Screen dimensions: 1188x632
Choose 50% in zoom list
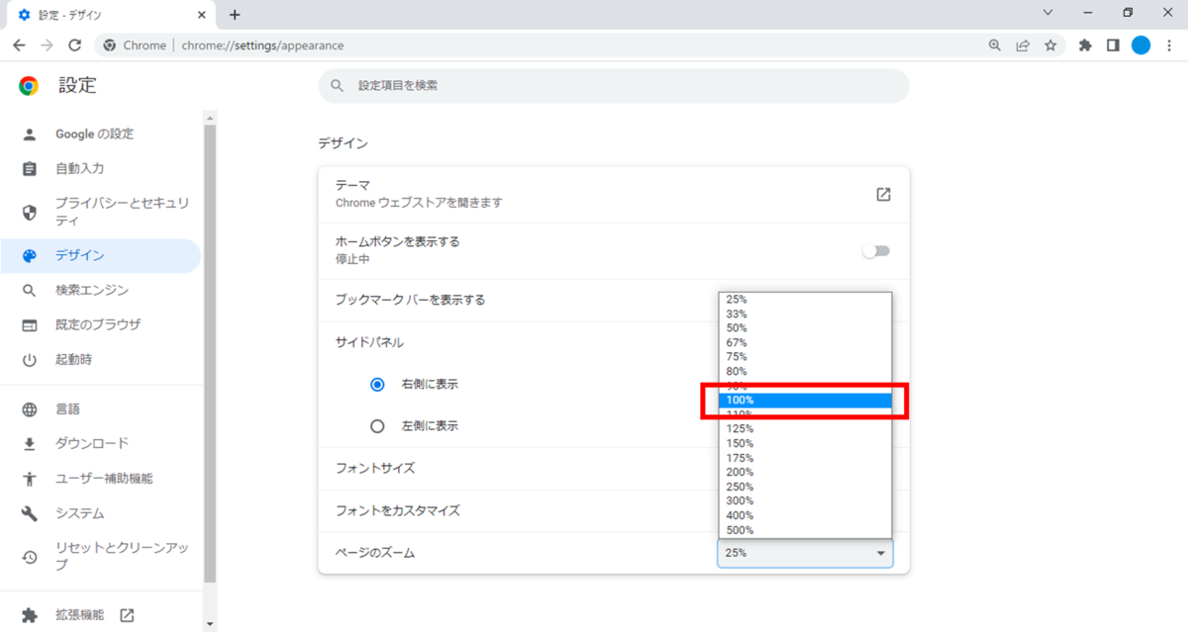click(x=805, y=327)
